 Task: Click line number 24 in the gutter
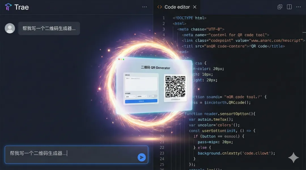click(x=162, y=159)
